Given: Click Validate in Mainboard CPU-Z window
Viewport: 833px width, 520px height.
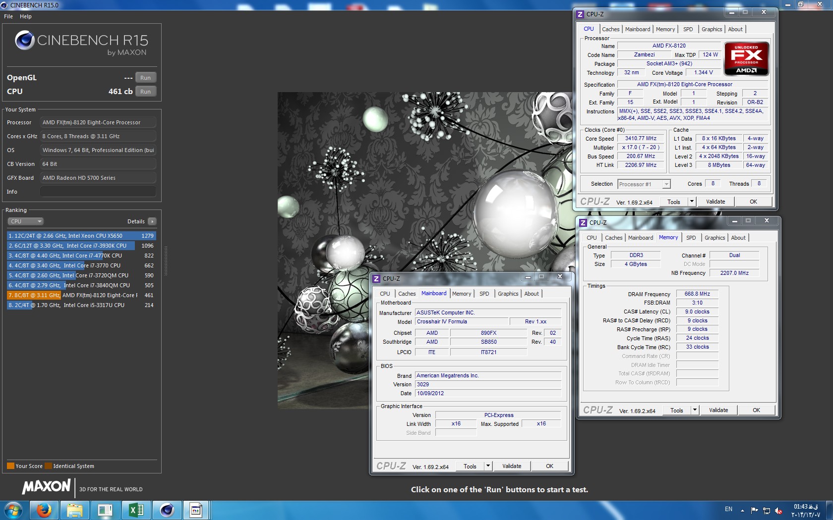Looking at the screenshot, I should 512,466.
